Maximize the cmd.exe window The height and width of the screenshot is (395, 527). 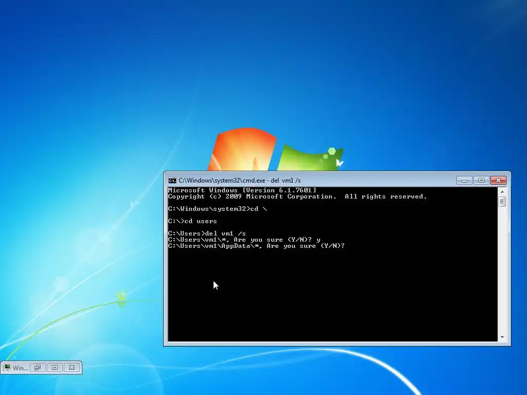[481, 181]
